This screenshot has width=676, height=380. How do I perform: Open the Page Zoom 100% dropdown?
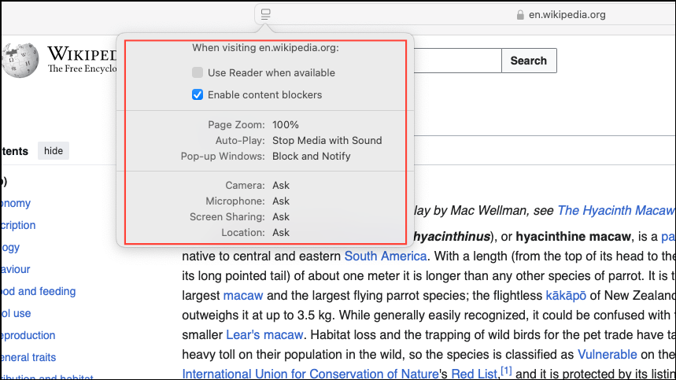click(286, 124)
